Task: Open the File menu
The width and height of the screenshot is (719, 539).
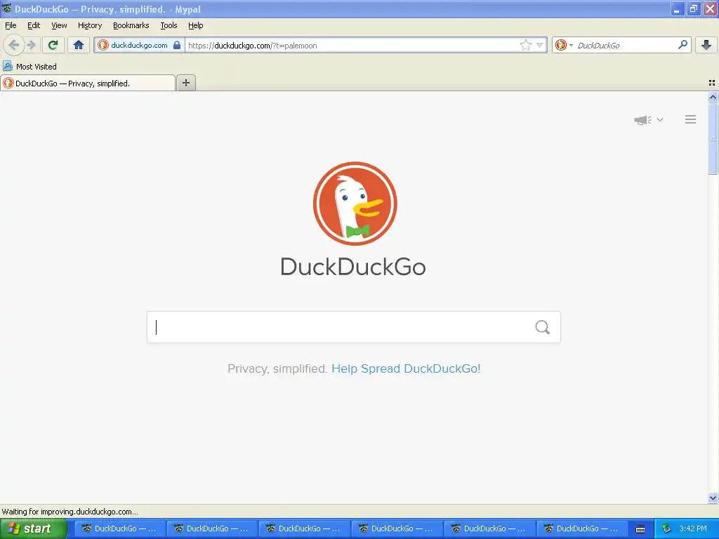Action: (11, 25)
